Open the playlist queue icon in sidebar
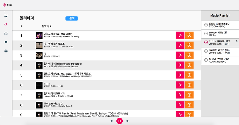Viewport: 239px width, 125px height. click(6, 16)
